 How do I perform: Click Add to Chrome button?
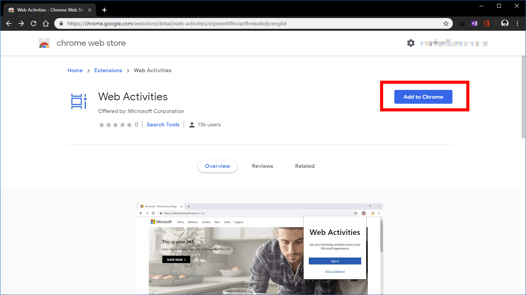point(423,97)
